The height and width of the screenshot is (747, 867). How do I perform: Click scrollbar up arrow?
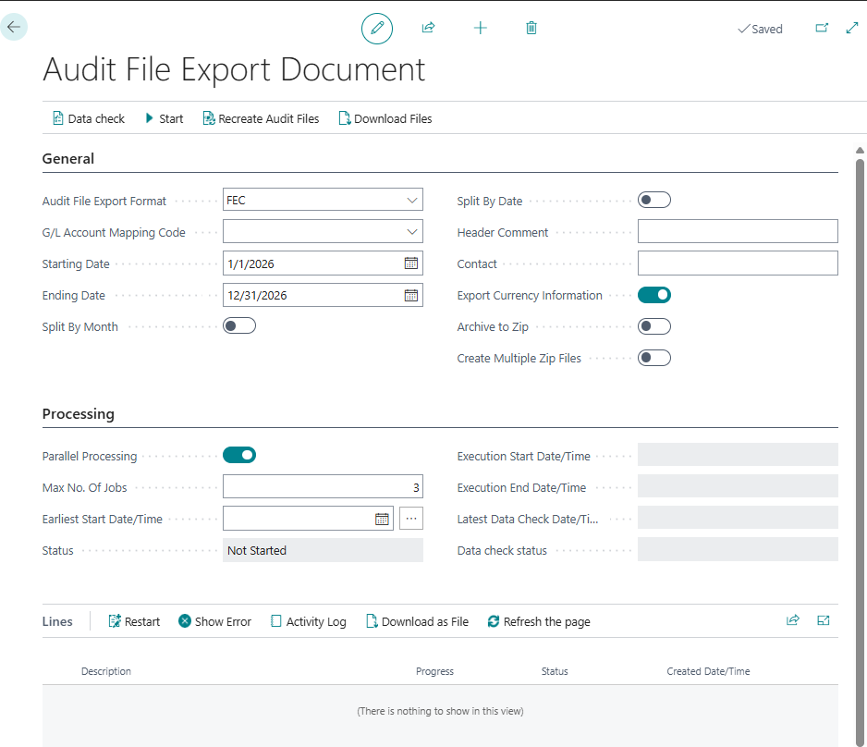tap(860, 151)
